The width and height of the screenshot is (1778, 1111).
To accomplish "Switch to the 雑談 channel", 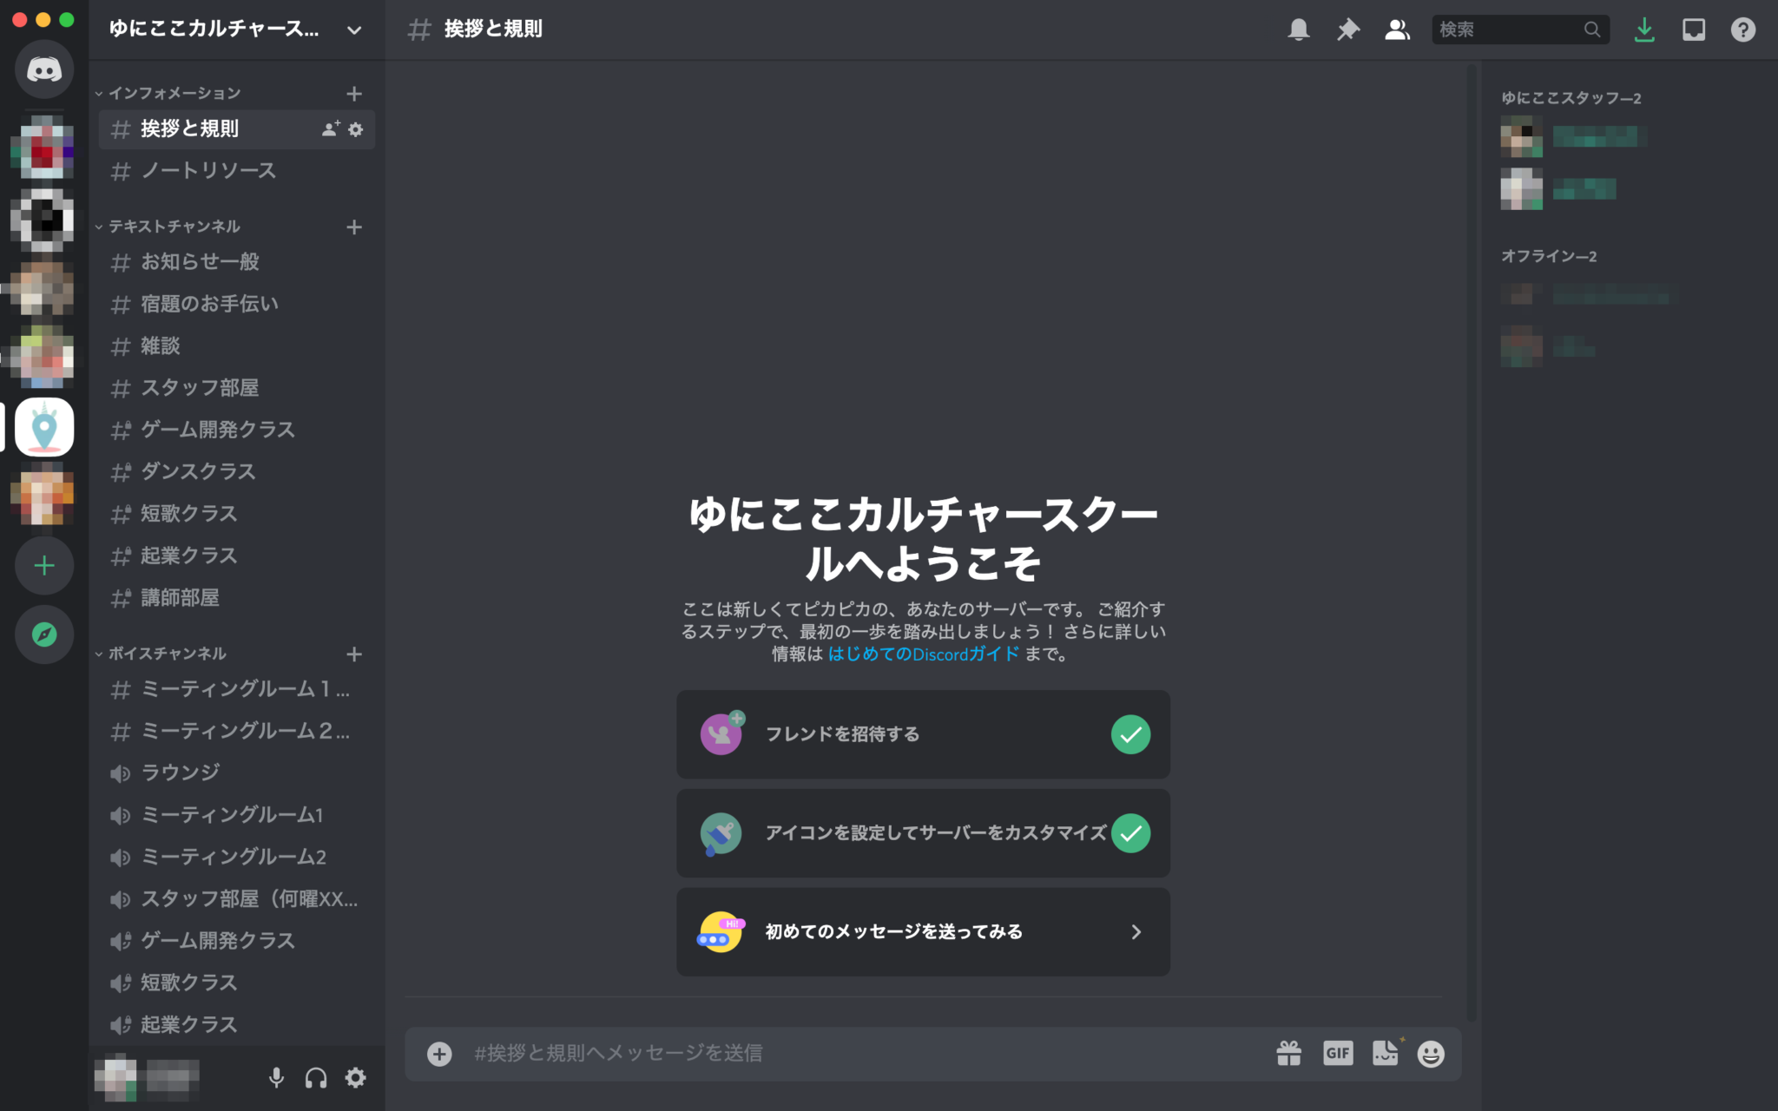I will click(x=161, y=346).
